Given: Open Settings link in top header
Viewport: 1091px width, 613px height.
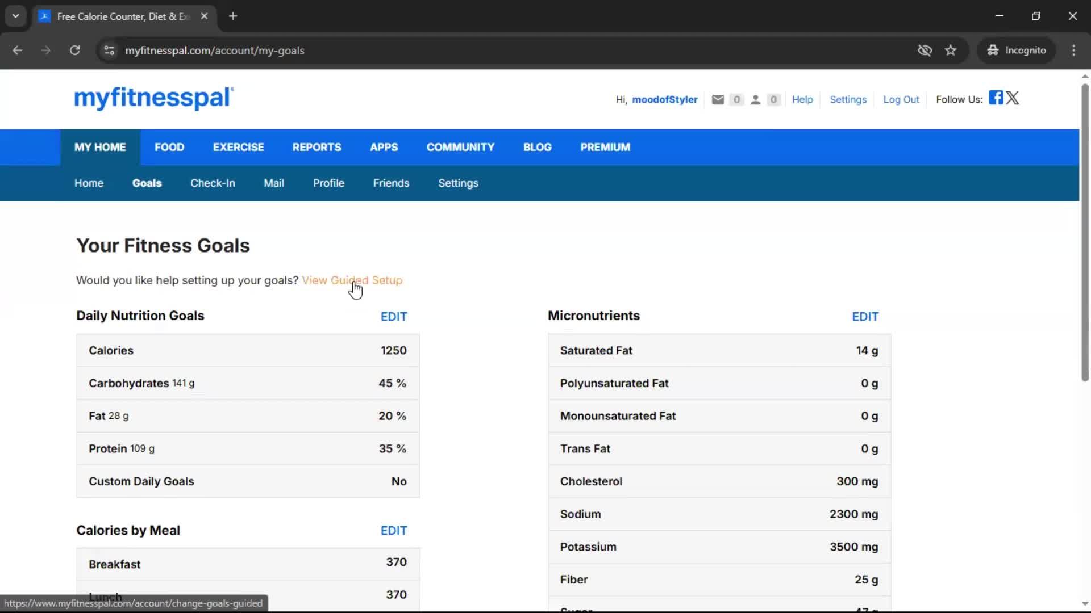Looking at the screenshot, I should click(848, 100).
